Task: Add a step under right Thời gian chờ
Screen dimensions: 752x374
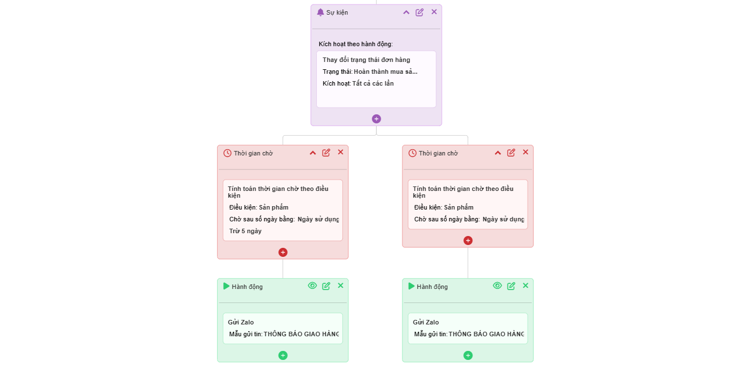Action: click(x=468, y=241)
